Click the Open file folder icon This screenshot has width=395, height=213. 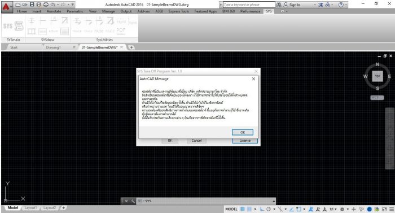[25, 5]
